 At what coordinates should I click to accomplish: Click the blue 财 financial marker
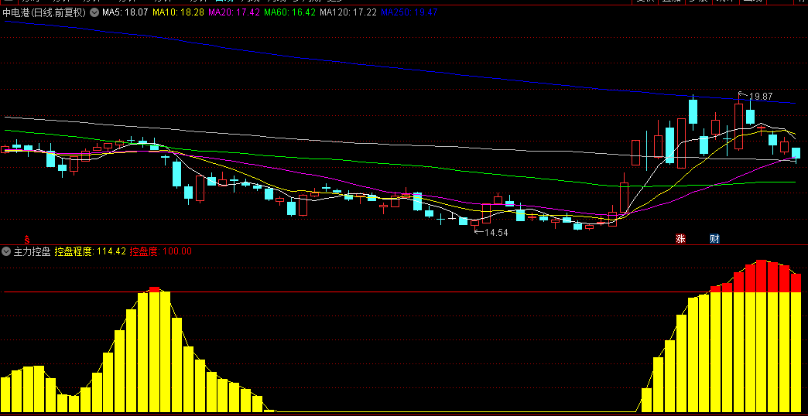click(714, 239)
